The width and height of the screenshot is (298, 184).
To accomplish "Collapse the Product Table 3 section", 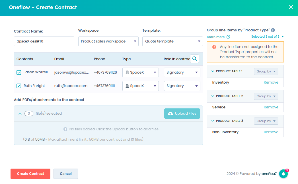I will 213,121.
